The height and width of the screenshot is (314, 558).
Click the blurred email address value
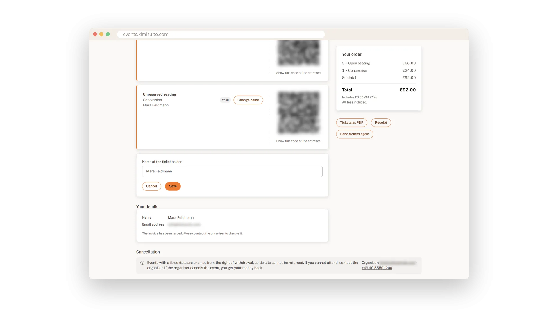pos(184,225)
